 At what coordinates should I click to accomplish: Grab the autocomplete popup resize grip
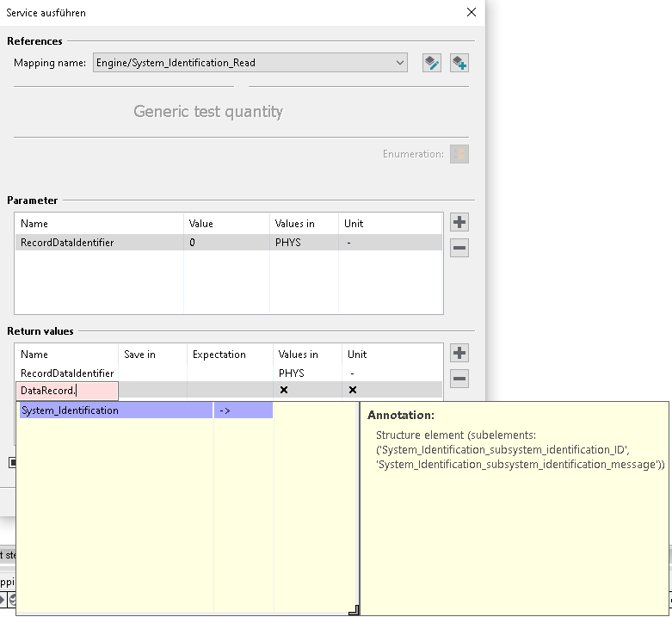click(x=354, y=610)
